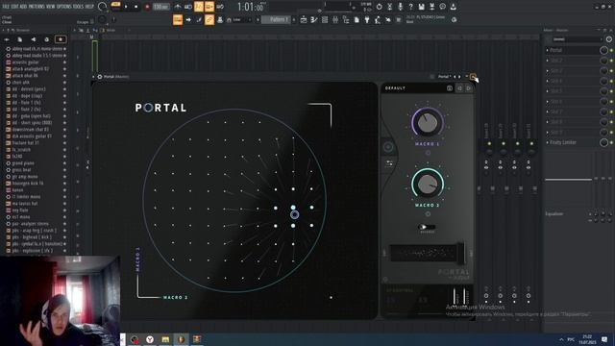Click the DEFAULT preset name in Portal
This screenshot has width=615, height=346.
tap(395, 88)
